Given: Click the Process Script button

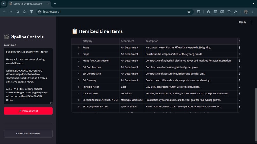Looking at the screenshot, I should coord(28,111).
